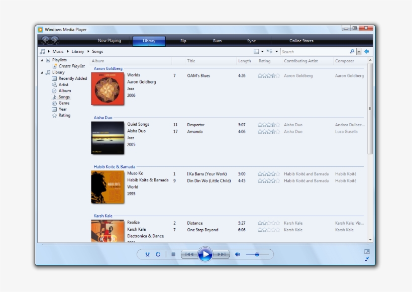The height and width of the screenshot is (292, 412).
Task: Set star rating for Despertar
Action: pyautogui.click(x=268, y=125)
